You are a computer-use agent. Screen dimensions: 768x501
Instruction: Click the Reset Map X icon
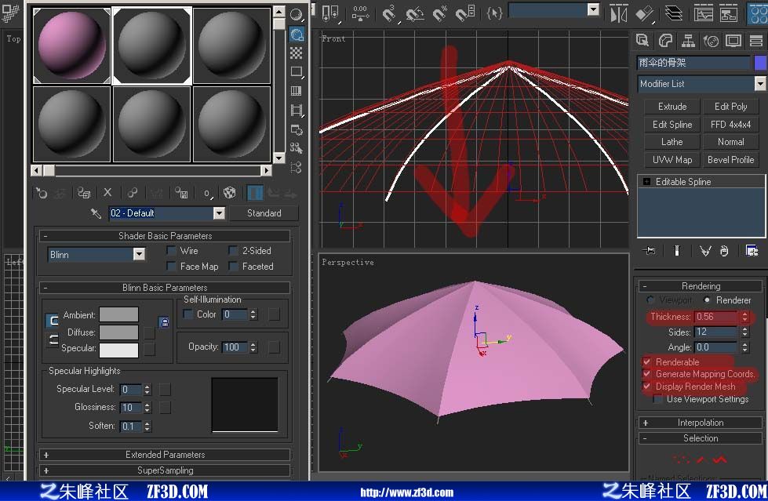(x=107, y=193)
